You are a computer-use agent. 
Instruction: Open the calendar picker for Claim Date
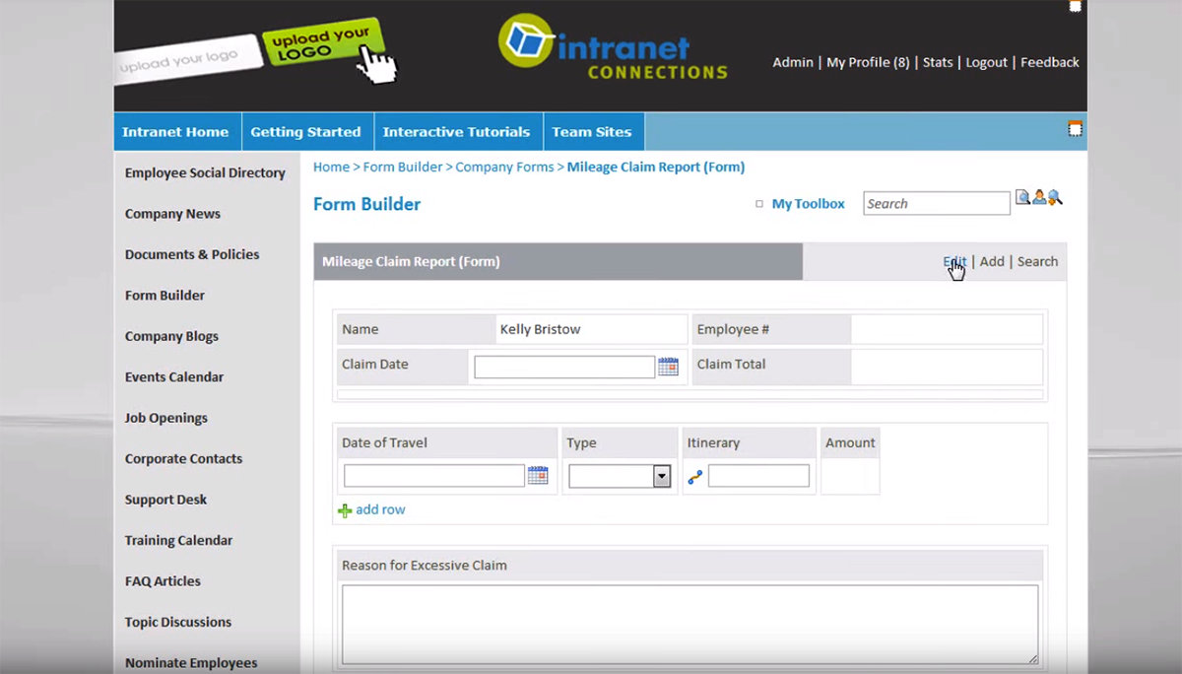point(668,366)
